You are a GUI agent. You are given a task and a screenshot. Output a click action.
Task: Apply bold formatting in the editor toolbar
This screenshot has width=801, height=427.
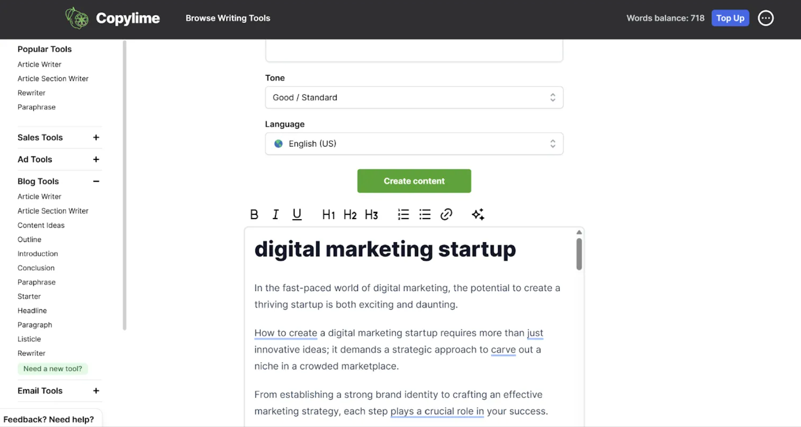[x=254, y=214]
